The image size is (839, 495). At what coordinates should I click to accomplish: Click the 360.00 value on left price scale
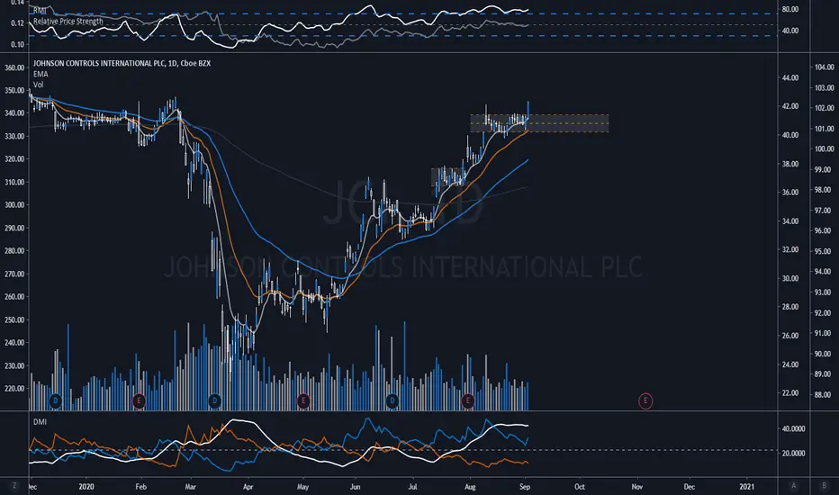coord(14,67)
